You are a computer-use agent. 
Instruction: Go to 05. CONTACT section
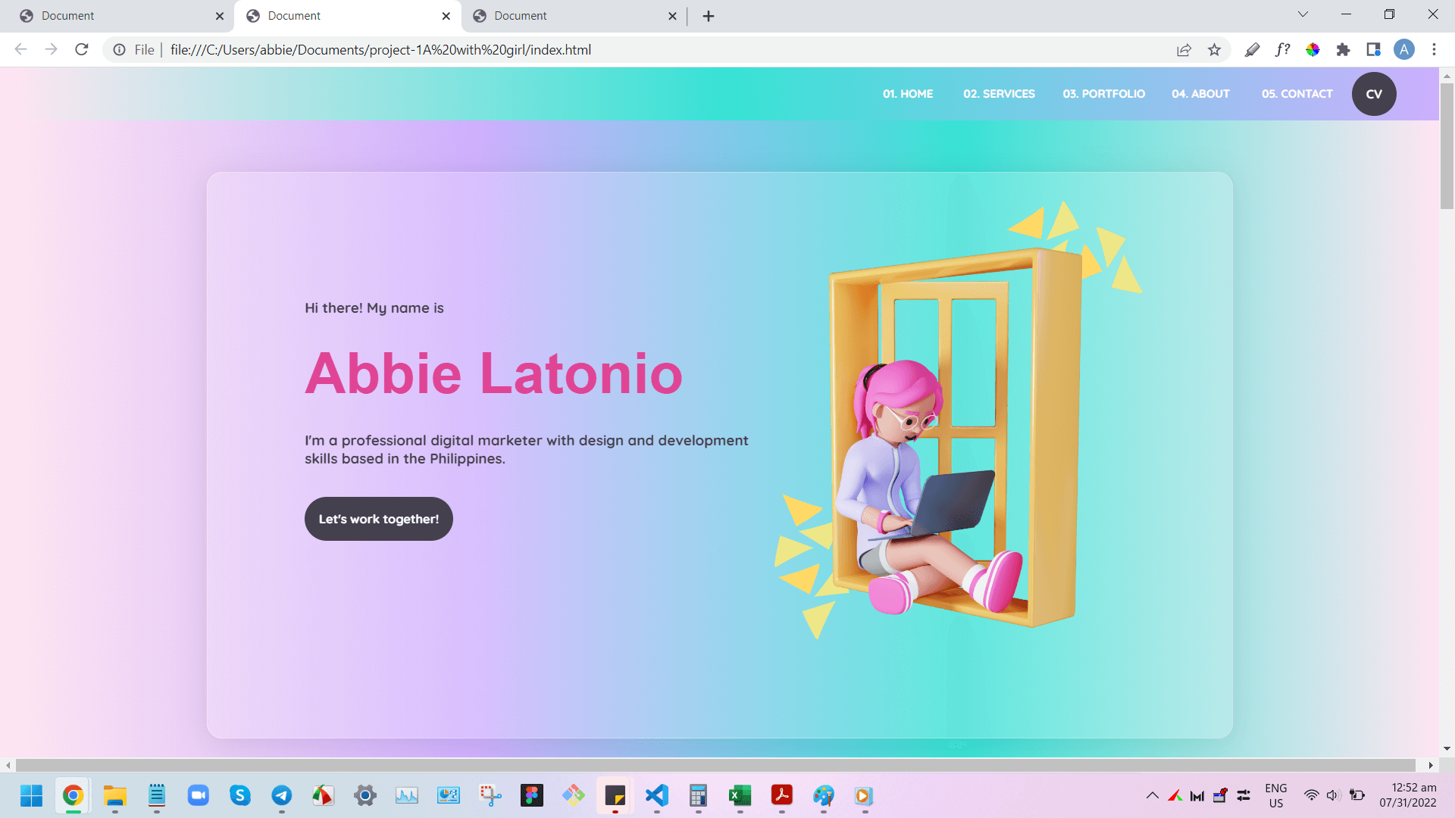pos(1297,94)
